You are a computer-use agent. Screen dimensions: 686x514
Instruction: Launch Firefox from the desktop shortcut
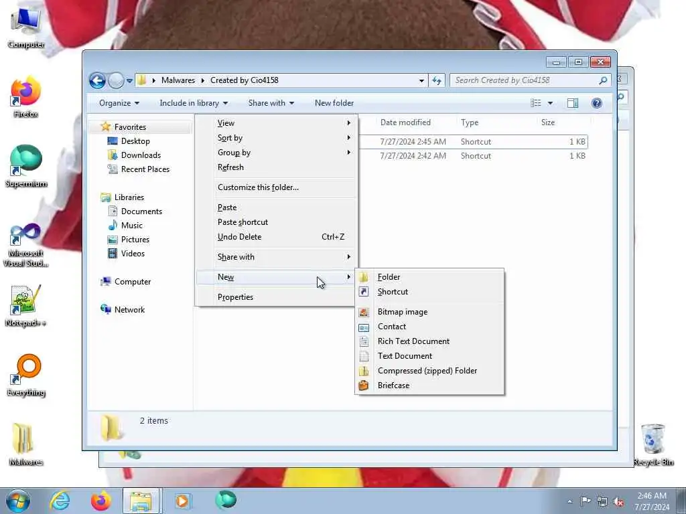26,96
